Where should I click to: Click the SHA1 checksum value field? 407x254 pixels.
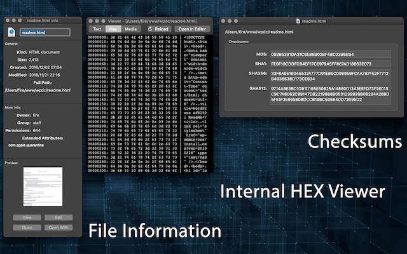click(x=330, y=63)
